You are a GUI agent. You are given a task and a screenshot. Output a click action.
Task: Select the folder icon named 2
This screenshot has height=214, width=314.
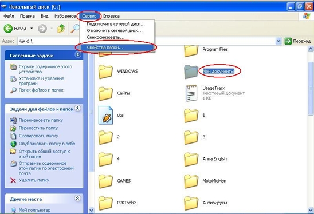pyautogui.click(x=105, y=137)
